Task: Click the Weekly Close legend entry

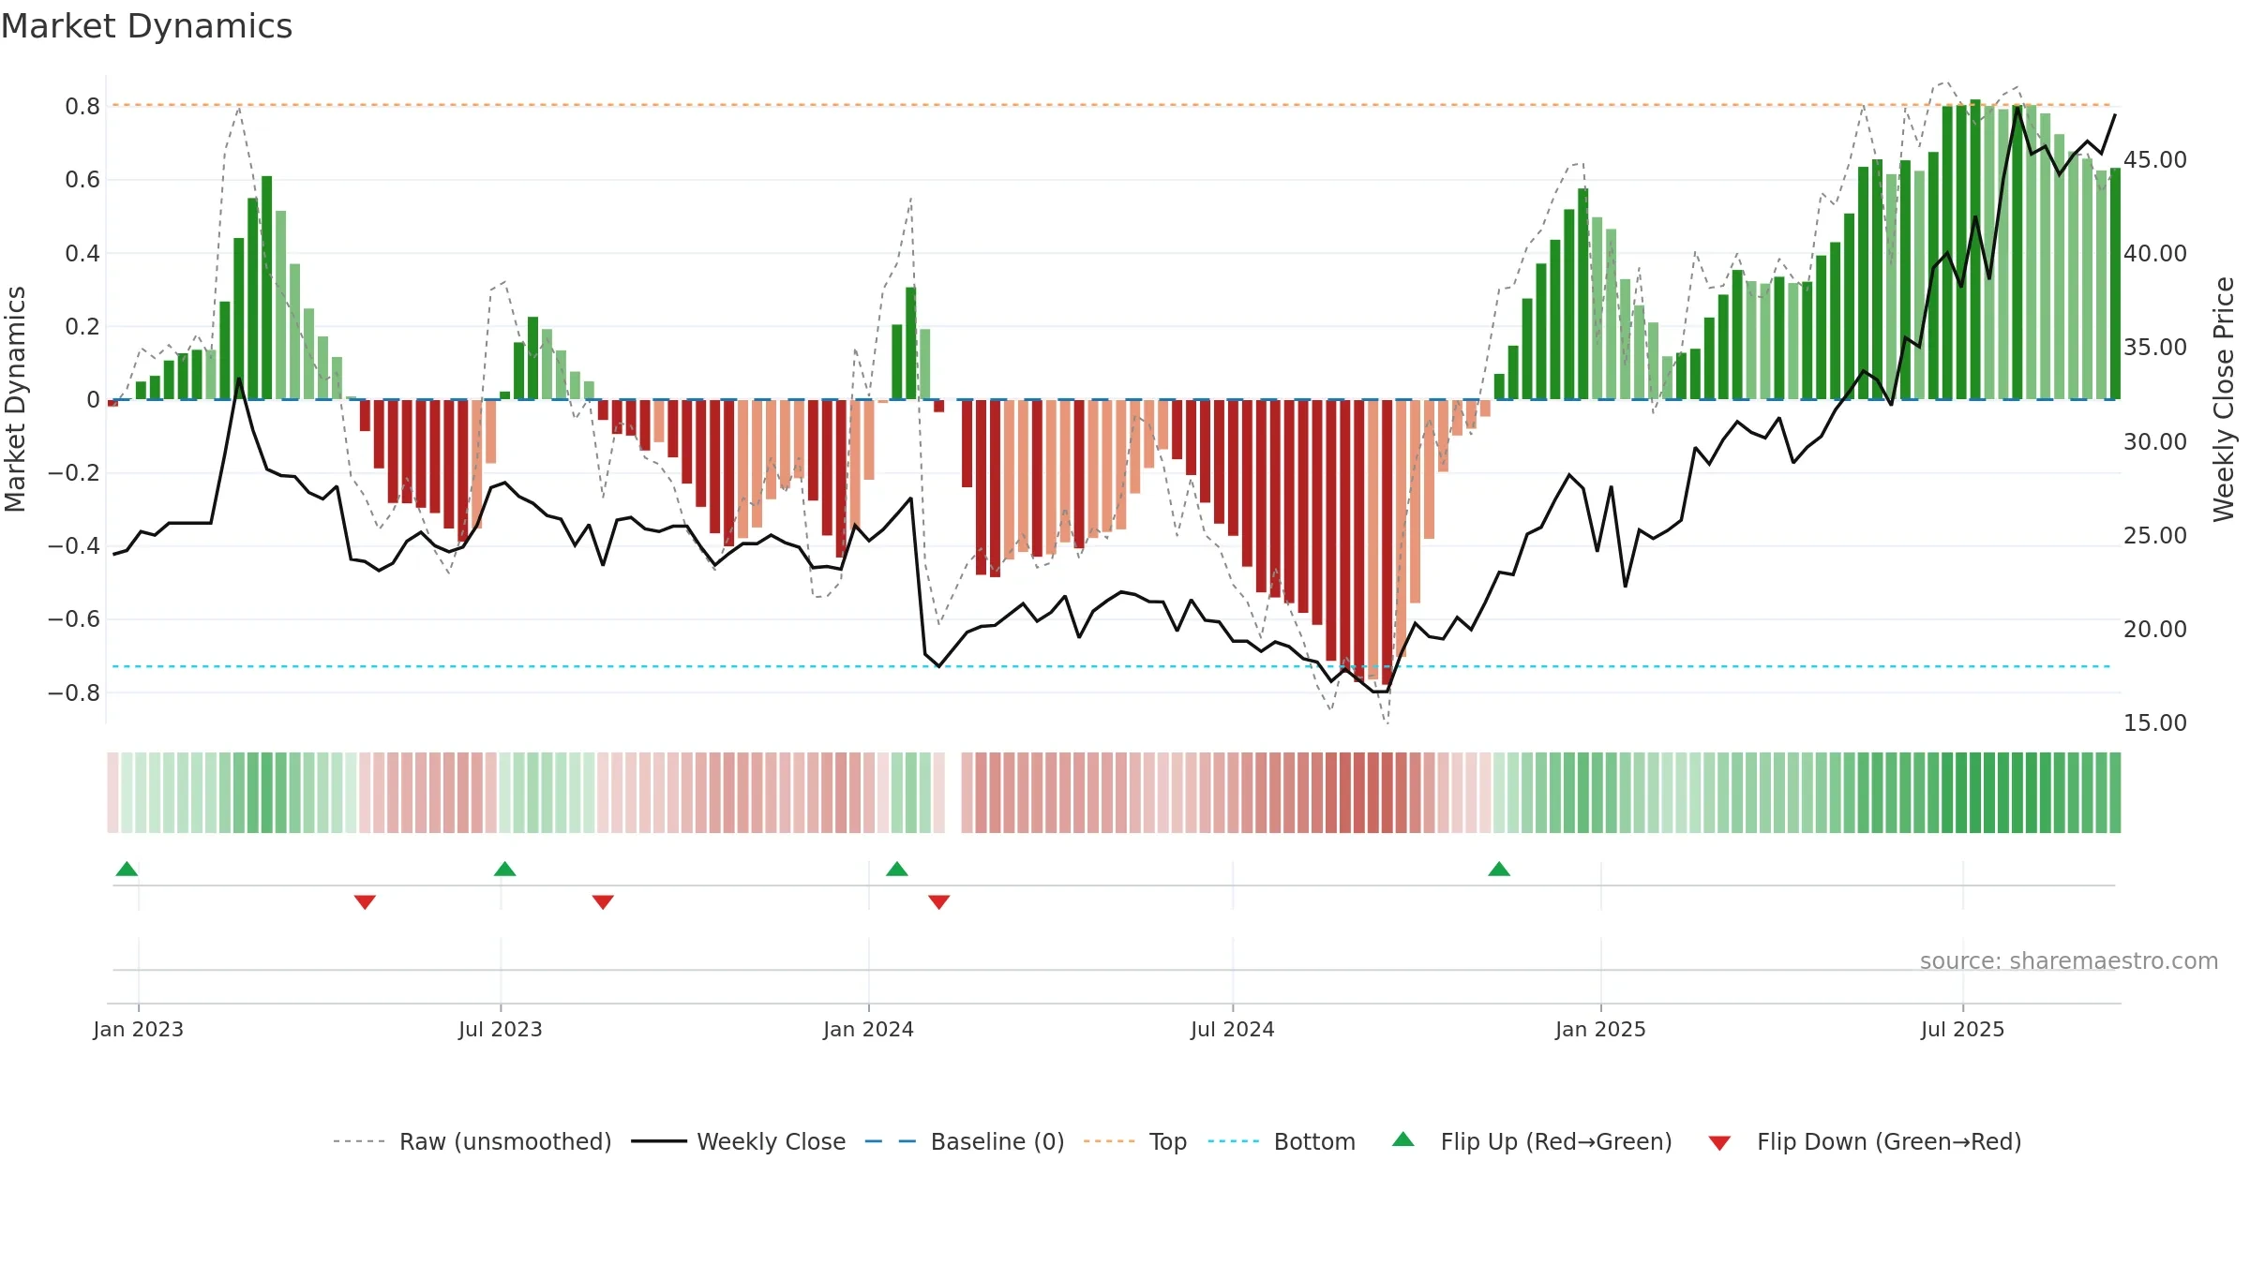Action: [x=738, y=1141]
